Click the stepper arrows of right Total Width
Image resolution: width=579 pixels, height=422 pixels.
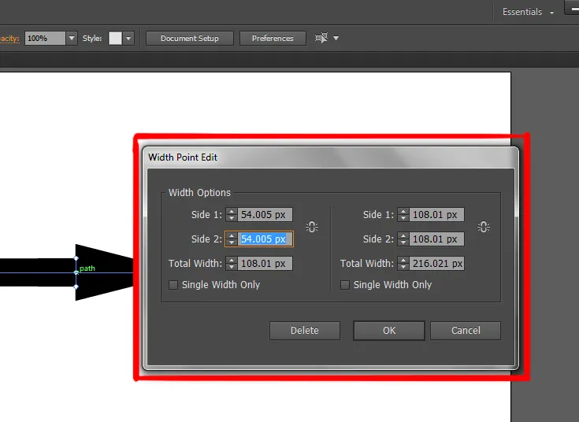[403, 264]
